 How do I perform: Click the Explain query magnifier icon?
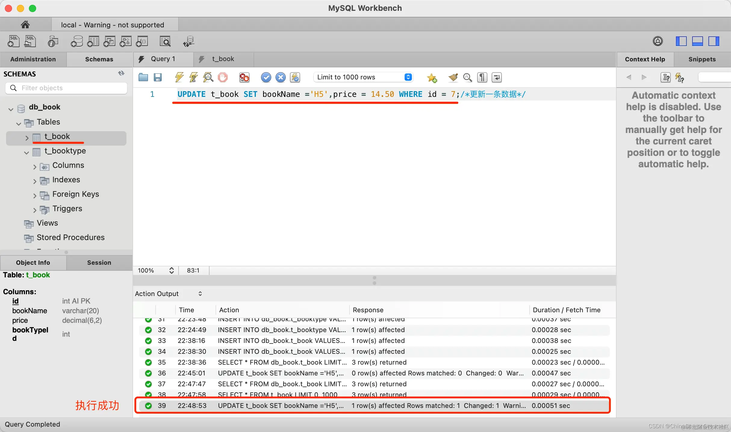click(x=208, y=77)
